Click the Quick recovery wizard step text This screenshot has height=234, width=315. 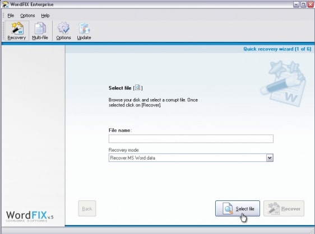point(277,49)
